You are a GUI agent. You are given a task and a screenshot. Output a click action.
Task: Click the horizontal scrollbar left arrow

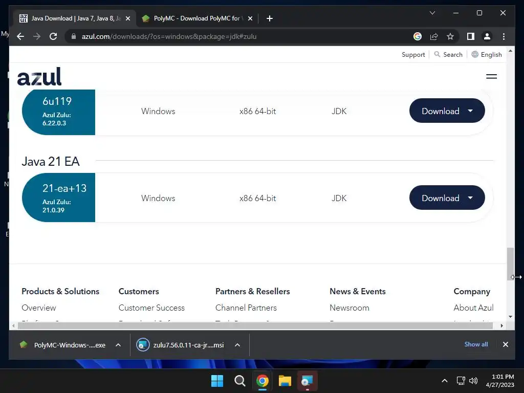point(13,325)
